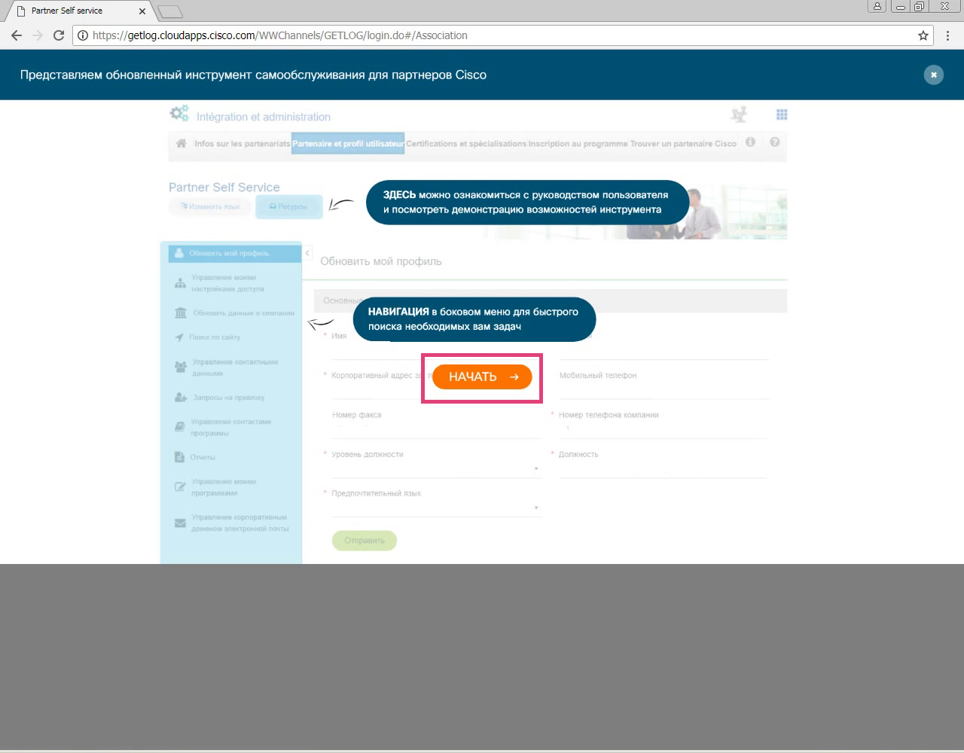964x753 pixels.
Task: Click the Должность field
Action: coord(664,469)
